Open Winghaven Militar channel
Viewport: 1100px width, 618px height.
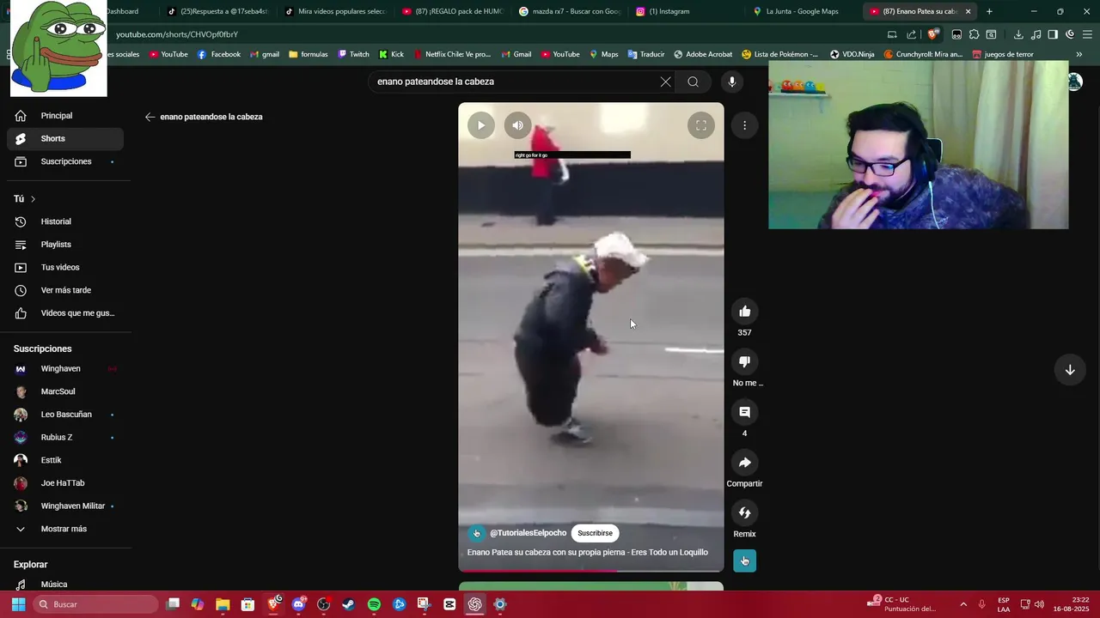(65, 506)
